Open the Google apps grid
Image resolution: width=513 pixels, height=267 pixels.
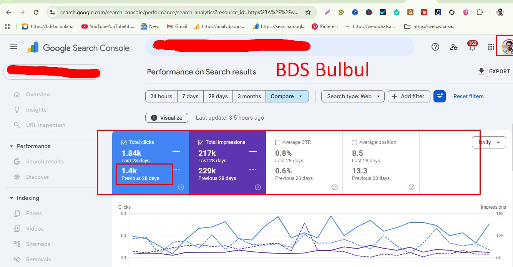click(x=491, y=47)
